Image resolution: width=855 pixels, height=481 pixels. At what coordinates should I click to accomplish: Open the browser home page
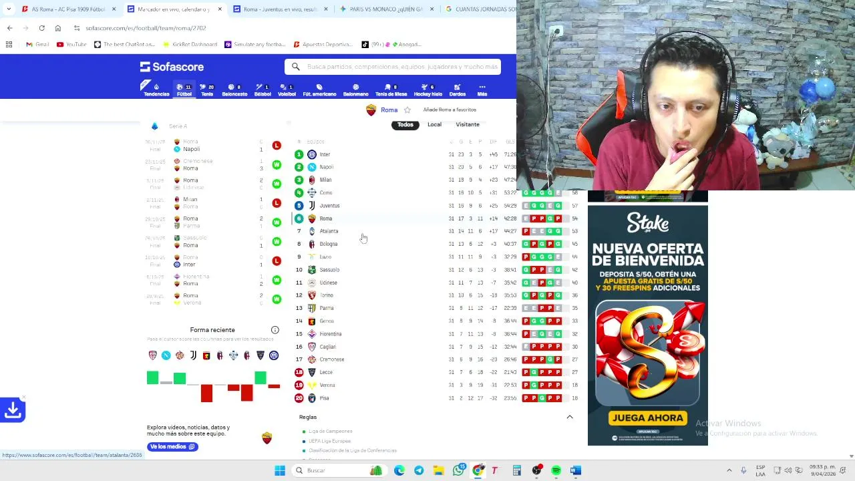(x=57, y=28)
